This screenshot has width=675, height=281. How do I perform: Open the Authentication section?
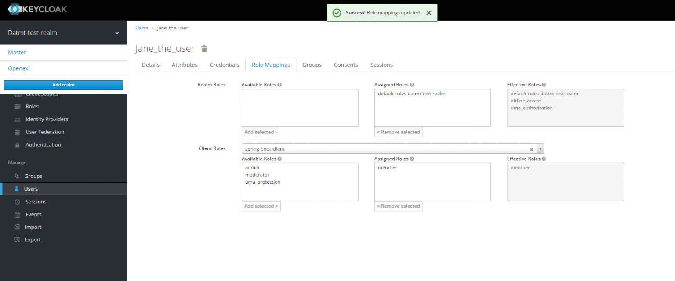pos(16,144)
